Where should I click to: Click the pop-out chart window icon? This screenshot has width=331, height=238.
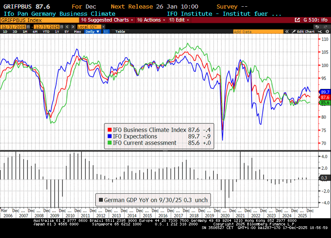point(297,20)
